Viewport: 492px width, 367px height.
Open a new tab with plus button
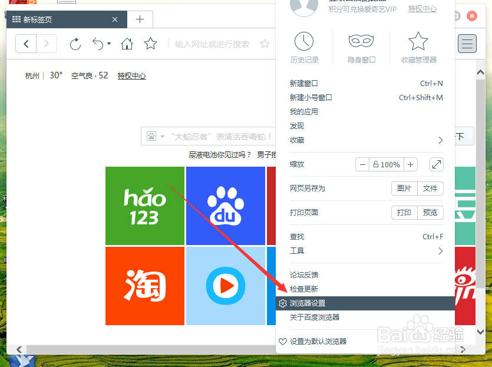tap(140, 19)
